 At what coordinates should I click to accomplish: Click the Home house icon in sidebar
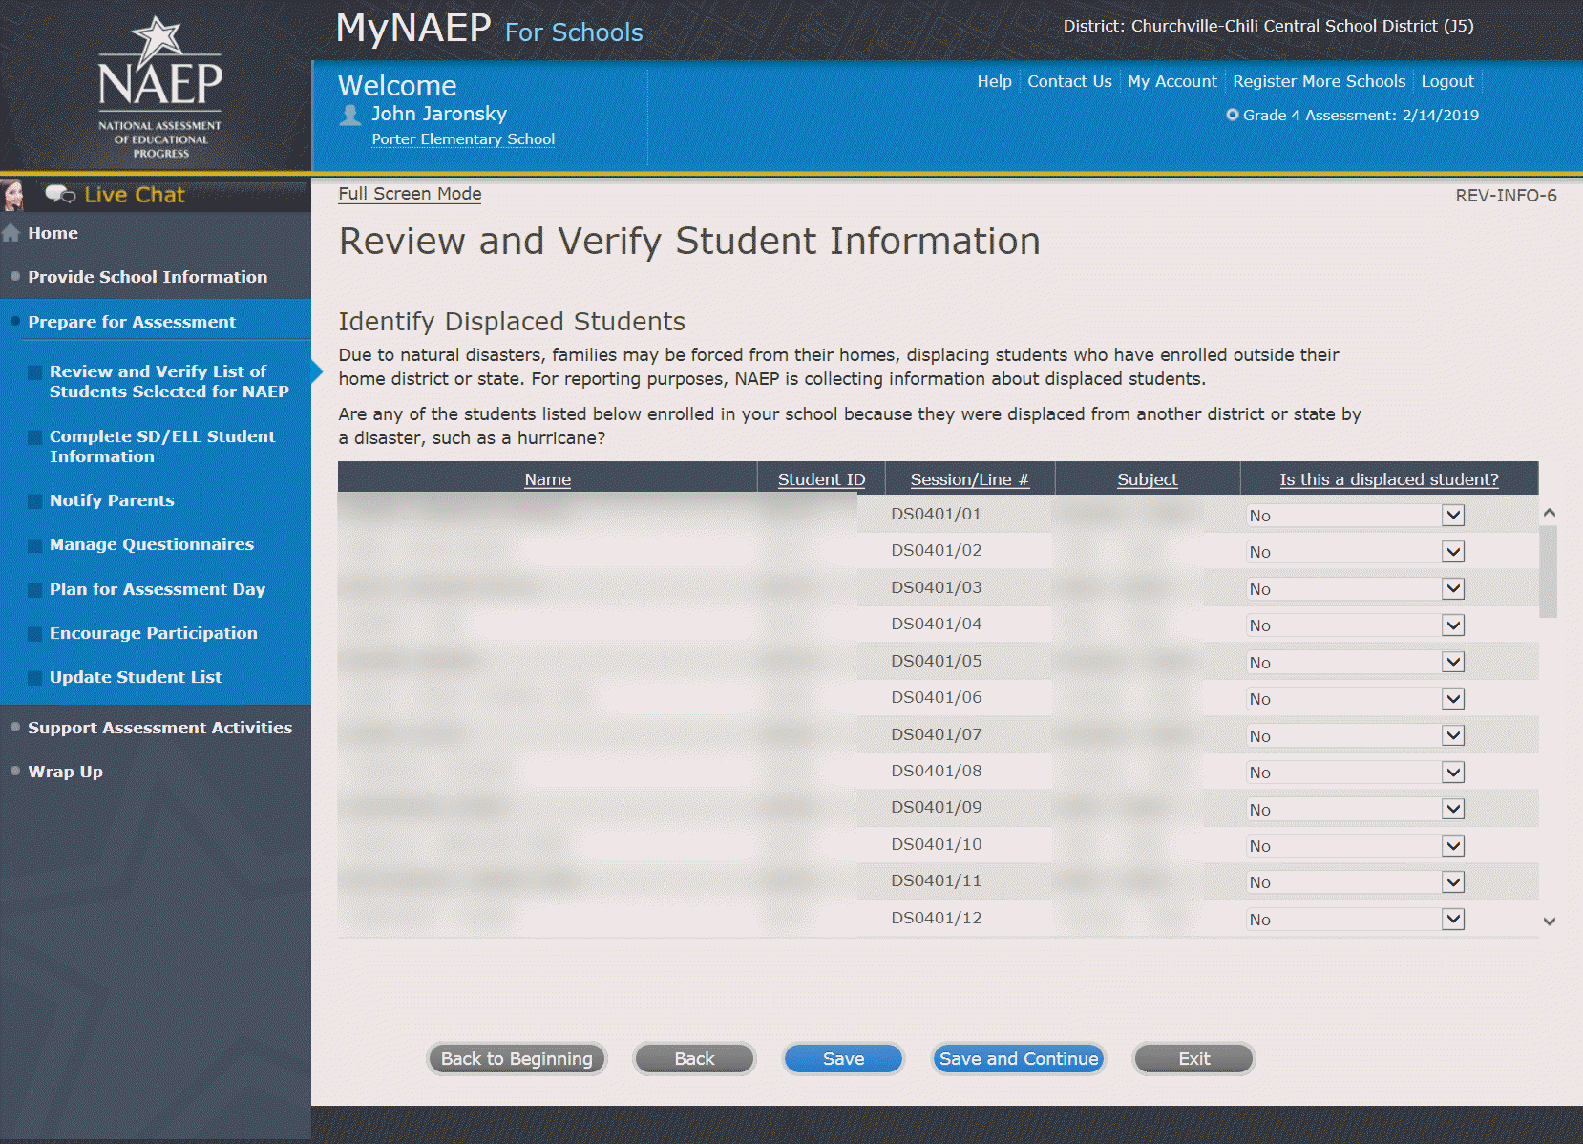(x=11, y=233)
